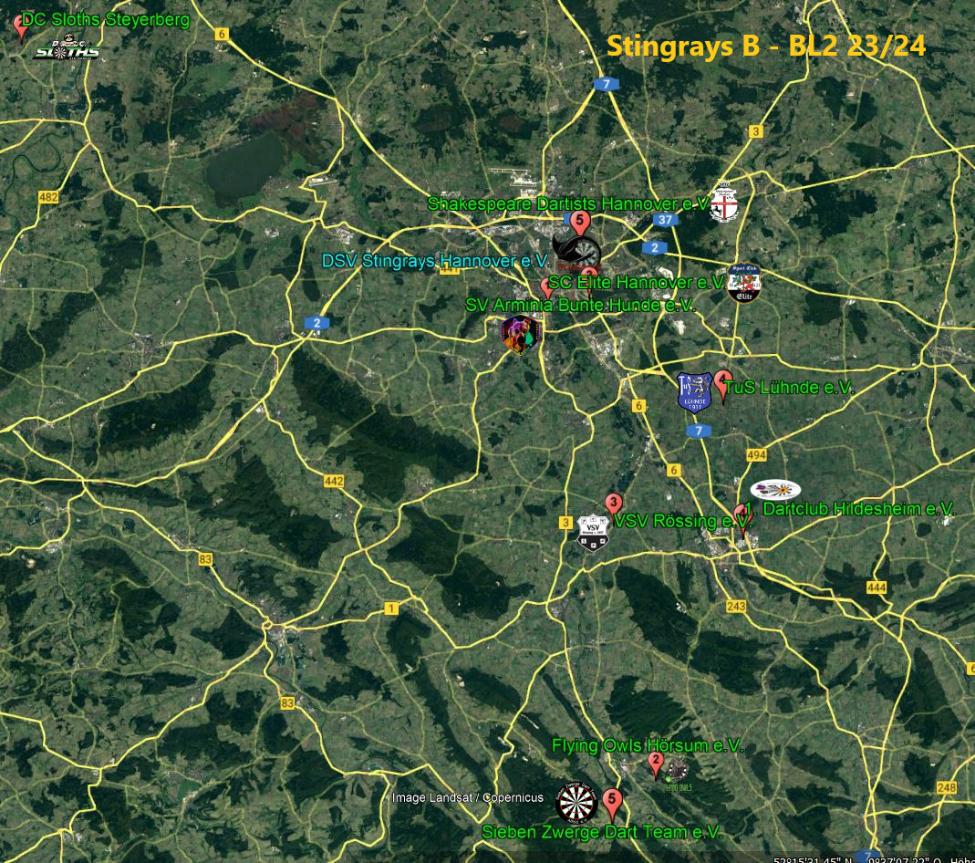This screenshot has height=863, width=975.
Task: Open the Sieben Zwerge Dart Team label
Action: pyautogui.click(x=602, y=831)
